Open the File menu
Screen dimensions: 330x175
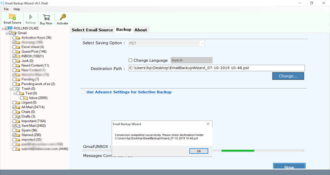[x=6, y=9]
